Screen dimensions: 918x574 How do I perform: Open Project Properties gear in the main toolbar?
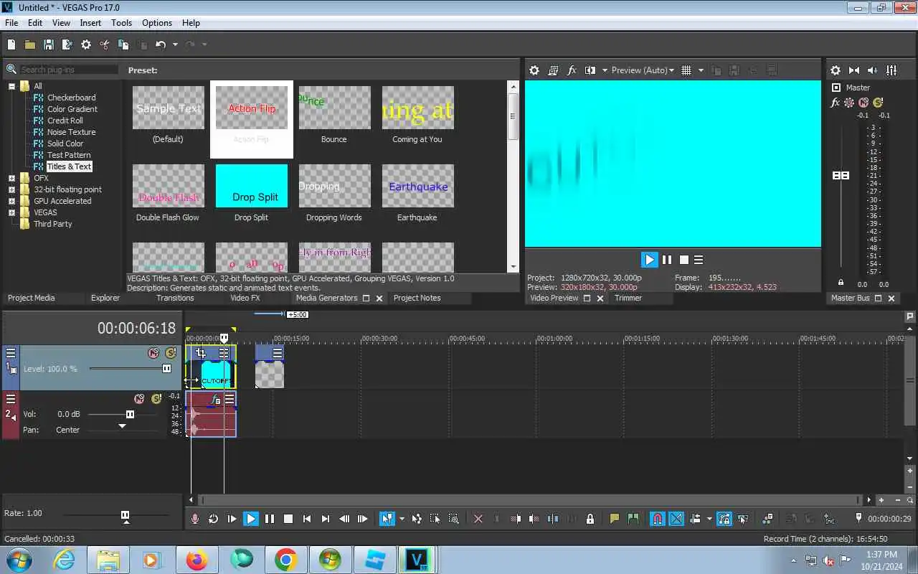[x=86, y=44]
